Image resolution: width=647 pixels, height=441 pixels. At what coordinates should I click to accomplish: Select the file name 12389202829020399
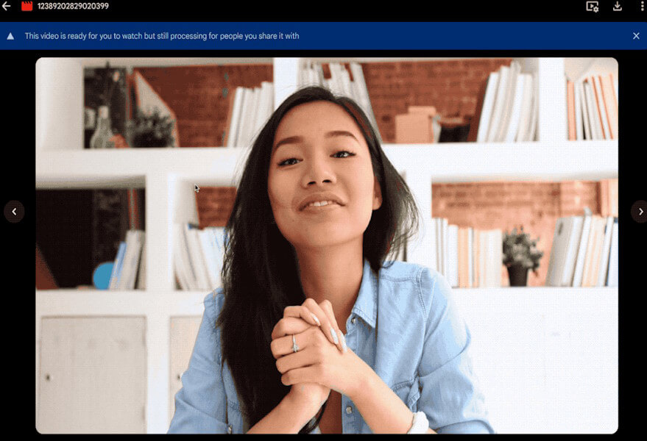(73, 6)
